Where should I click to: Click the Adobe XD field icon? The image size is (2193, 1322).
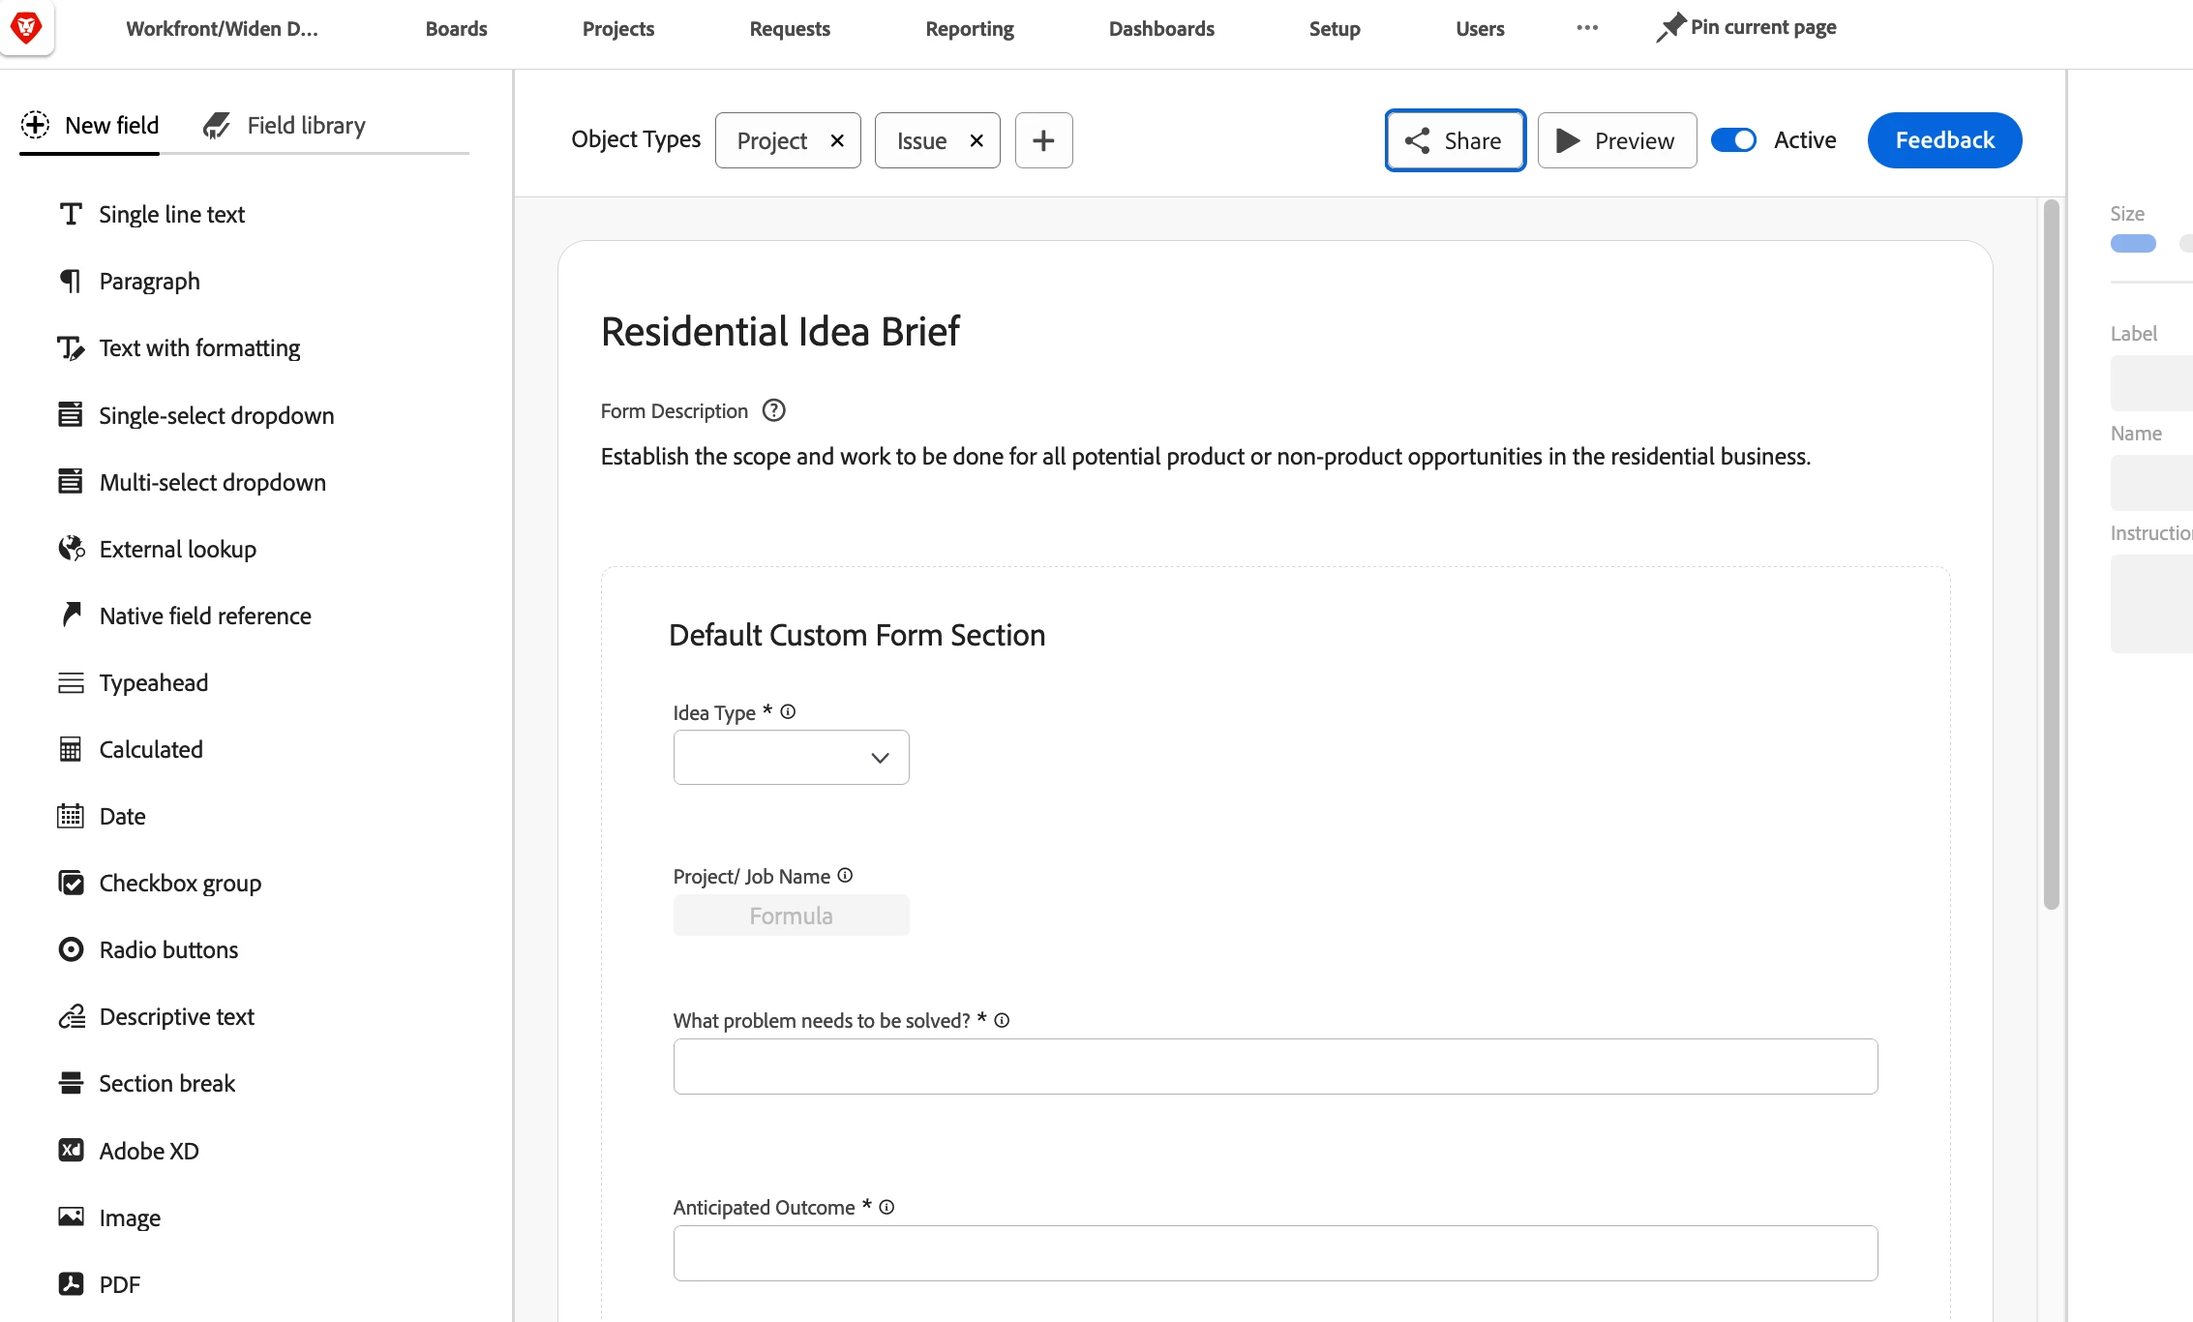pos(71,1150)
